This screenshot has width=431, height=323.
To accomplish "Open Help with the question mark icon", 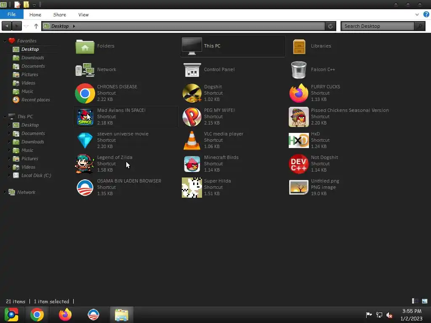I will (x=426, y=14).
